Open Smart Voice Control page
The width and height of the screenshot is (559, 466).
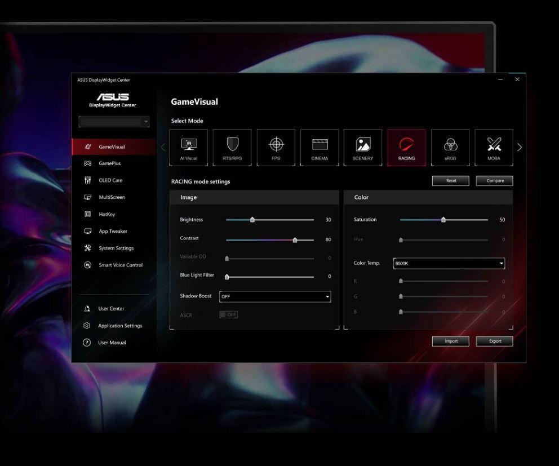point(114,265)
